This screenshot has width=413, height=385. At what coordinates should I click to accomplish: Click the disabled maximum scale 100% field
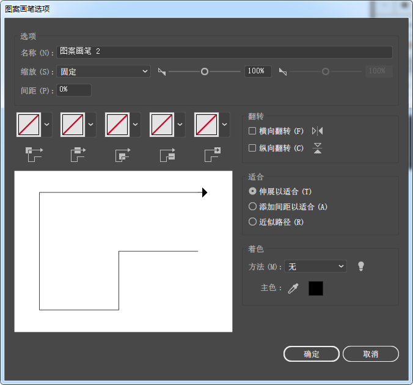379,71
